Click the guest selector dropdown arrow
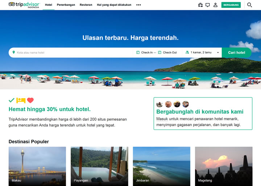The width and height of the screenshot is (261, 186). 218,53
